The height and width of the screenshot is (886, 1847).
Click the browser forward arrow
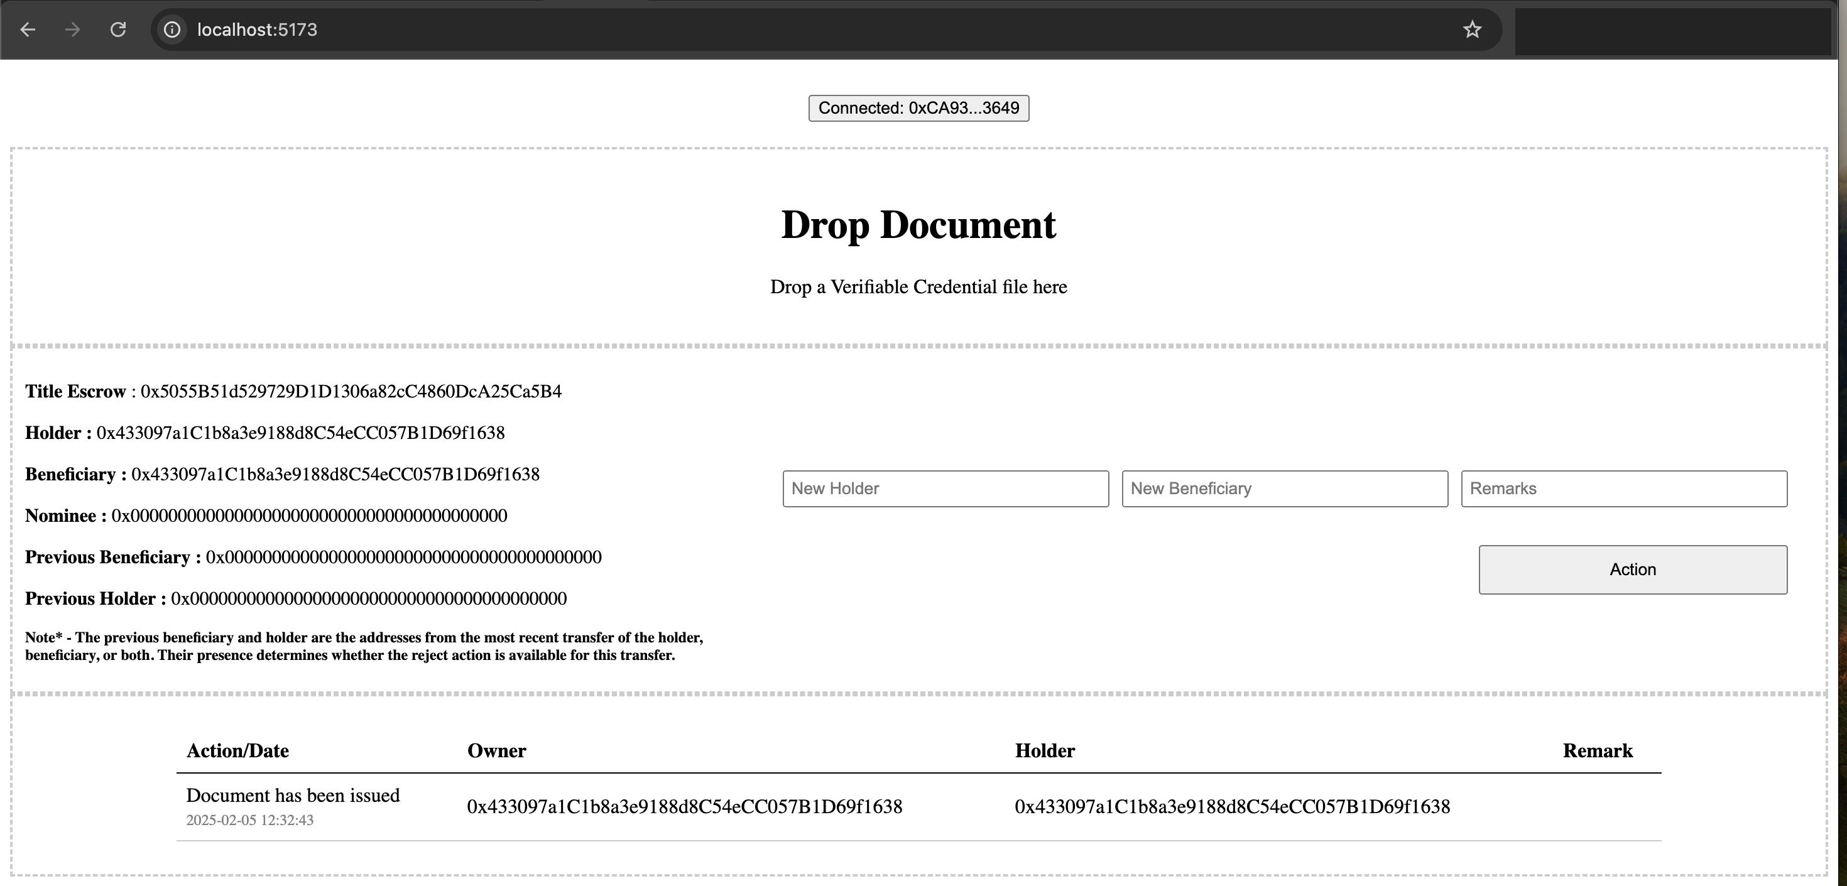pos(72,30)
